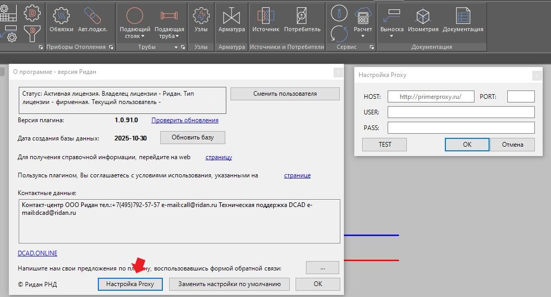Insert a Потребитель consumer
551x297 pixels.
pyautogui.click(x=302, y=20)
